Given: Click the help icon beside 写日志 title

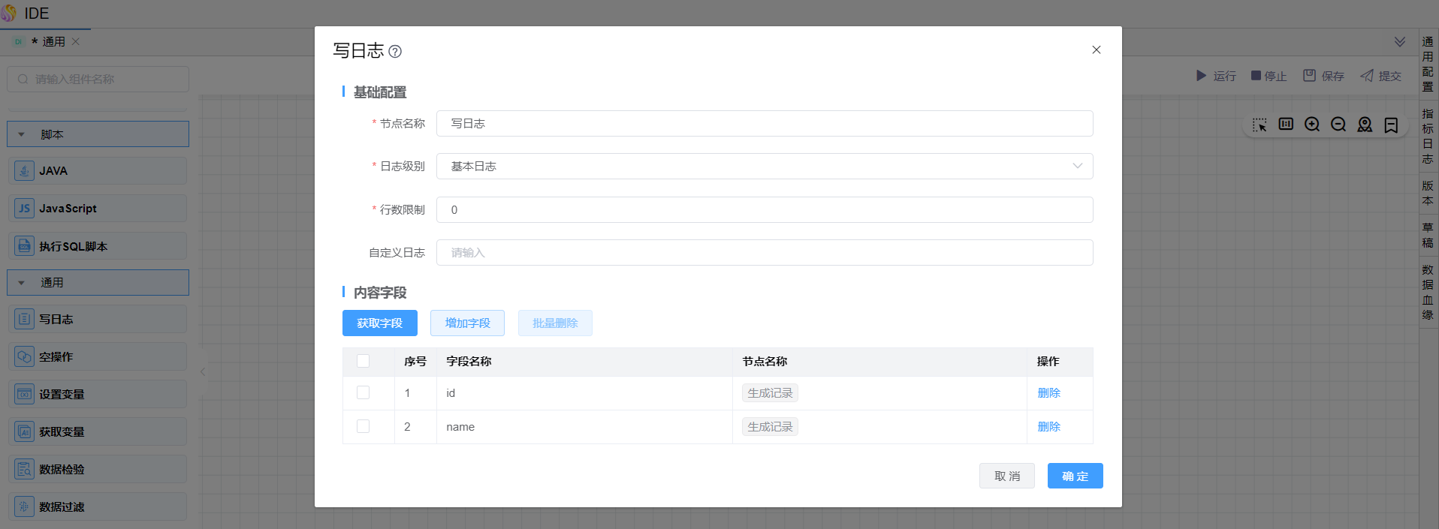Looking at the screenshot, I should coord(395,52).
